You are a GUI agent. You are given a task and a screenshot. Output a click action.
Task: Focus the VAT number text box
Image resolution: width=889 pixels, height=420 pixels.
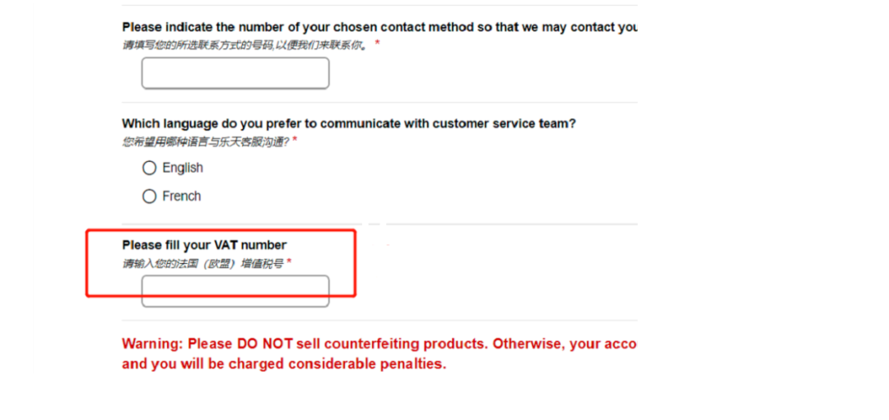click(235, 291)
